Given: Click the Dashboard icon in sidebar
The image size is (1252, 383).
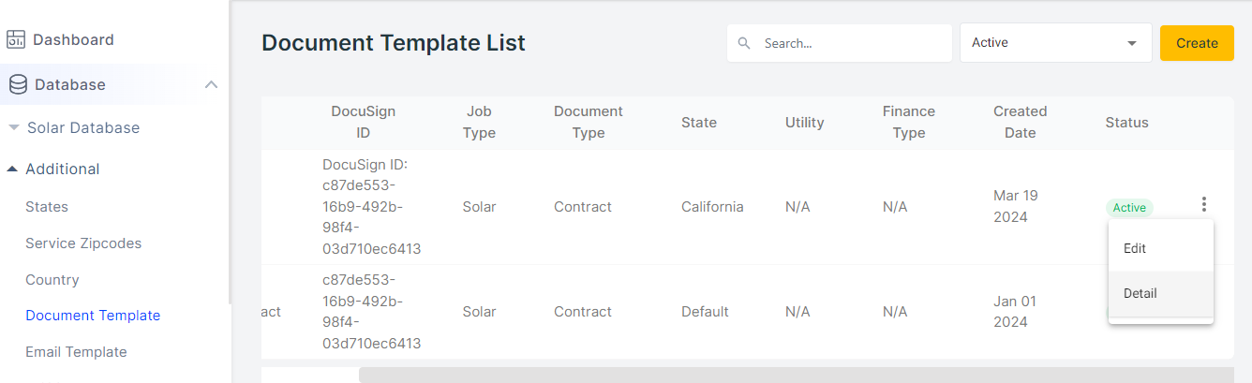Looking at the screenshot, I should [16, 39].
